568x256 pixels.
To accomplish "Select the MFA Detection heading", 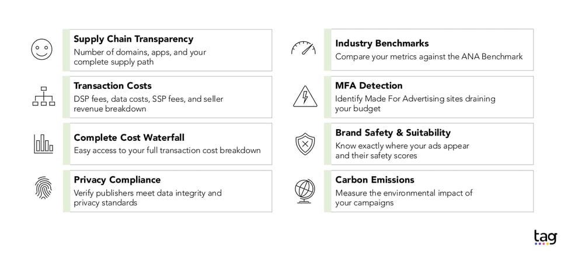I will click(368, 86).
